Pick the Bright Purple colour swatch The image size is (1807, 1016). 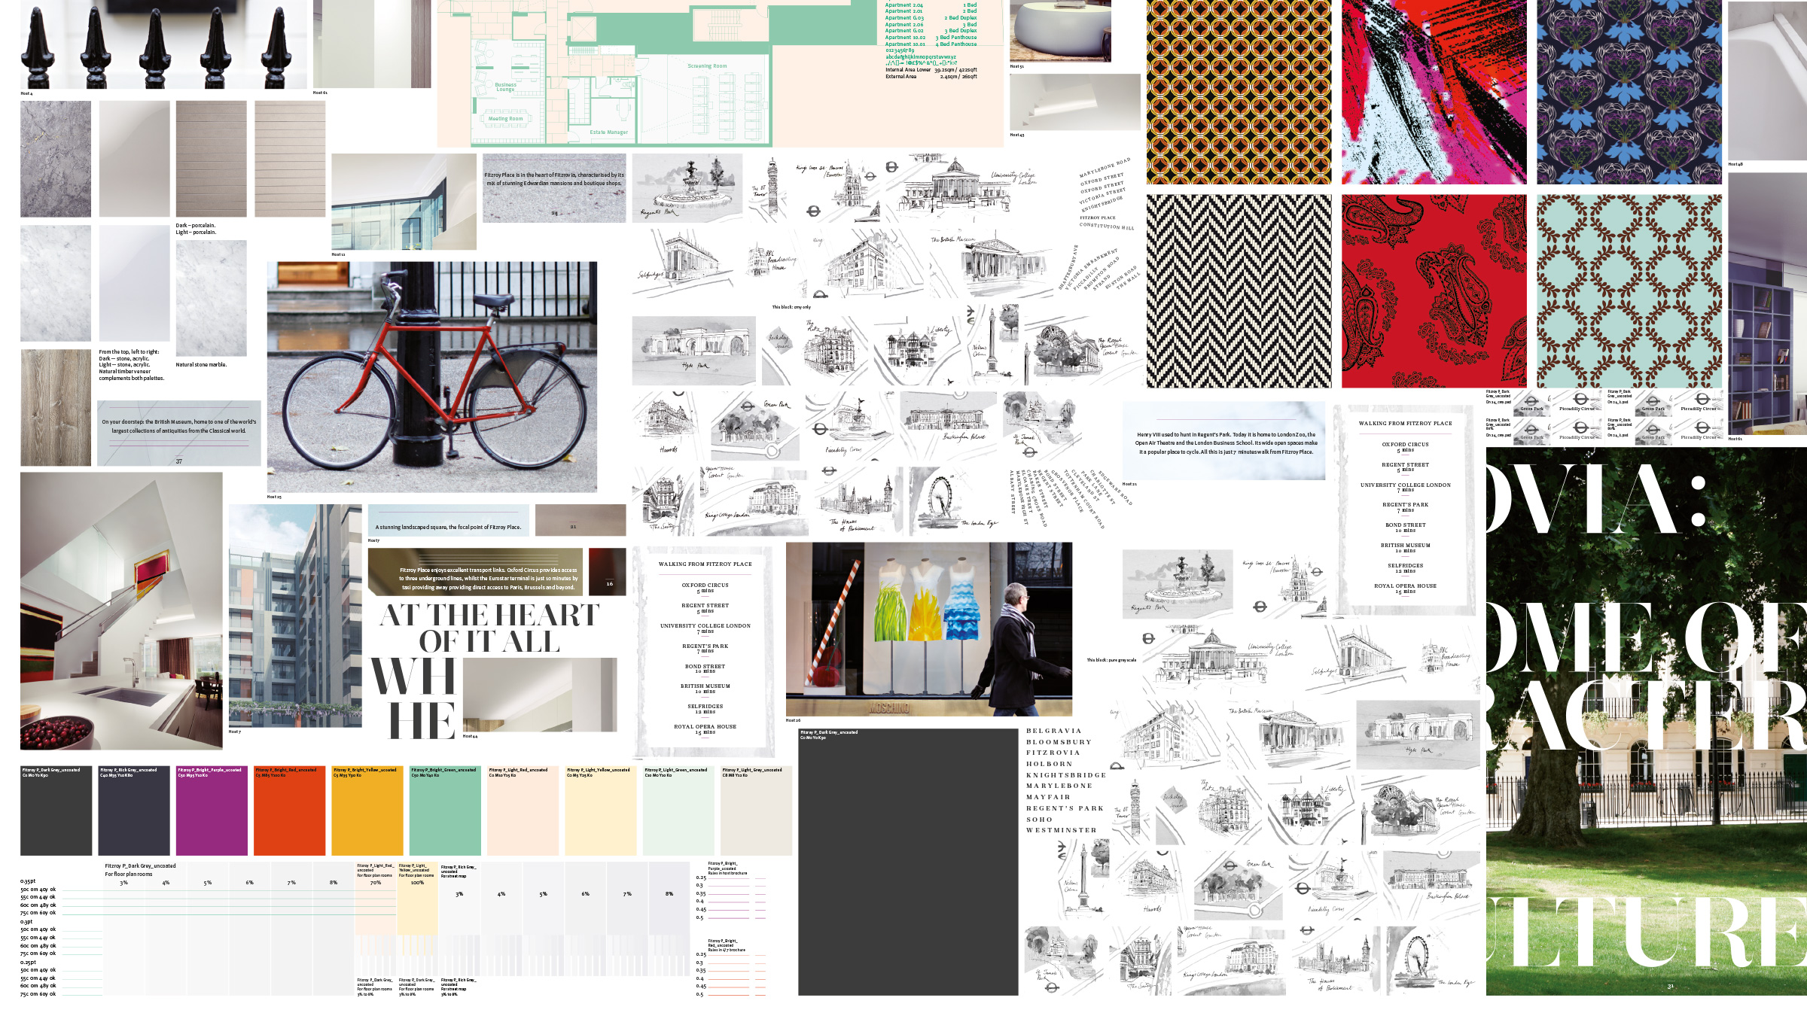click(212, 811)
